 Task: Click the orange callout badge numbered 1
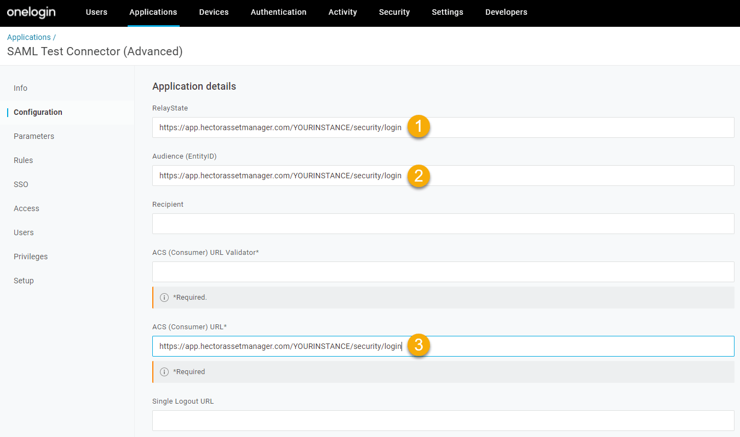tap(418, 126)
